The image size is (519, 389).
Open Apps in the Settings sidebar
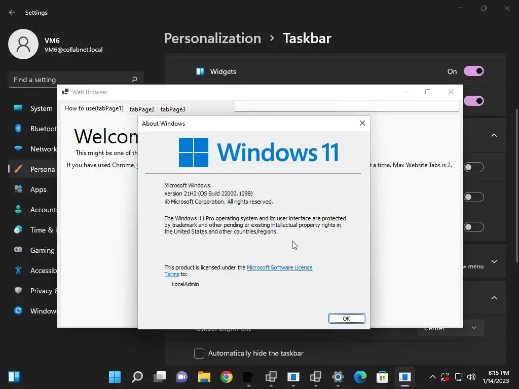pyautogui.click(x=33, y=189)
